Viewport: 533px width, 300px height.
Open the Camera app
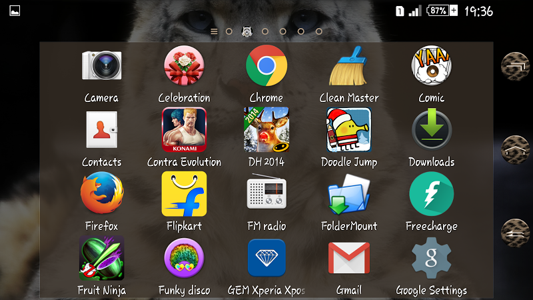pyautogui.click(x=102, y=65)
